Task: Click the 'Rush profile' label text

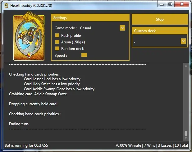Action: coord(71,36)
